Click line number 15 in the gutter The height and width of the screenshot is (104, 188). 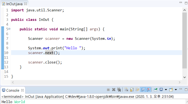[x=6, y=76]
